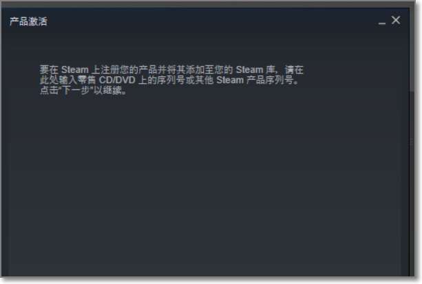Minimize the 产品激活 window
Viewport: 422px width, 284px height.
pos(381,23)
